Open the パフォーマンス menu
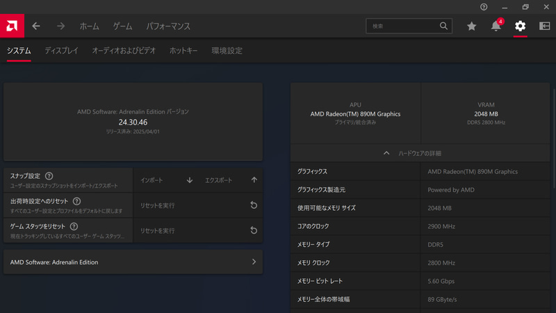 pyautogui.click(x=168, y=26)
